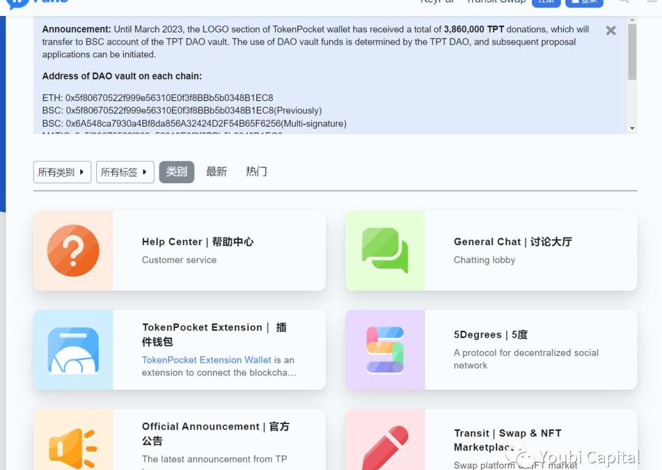Click the megaphone Official Announcement icon

(74, 448)
